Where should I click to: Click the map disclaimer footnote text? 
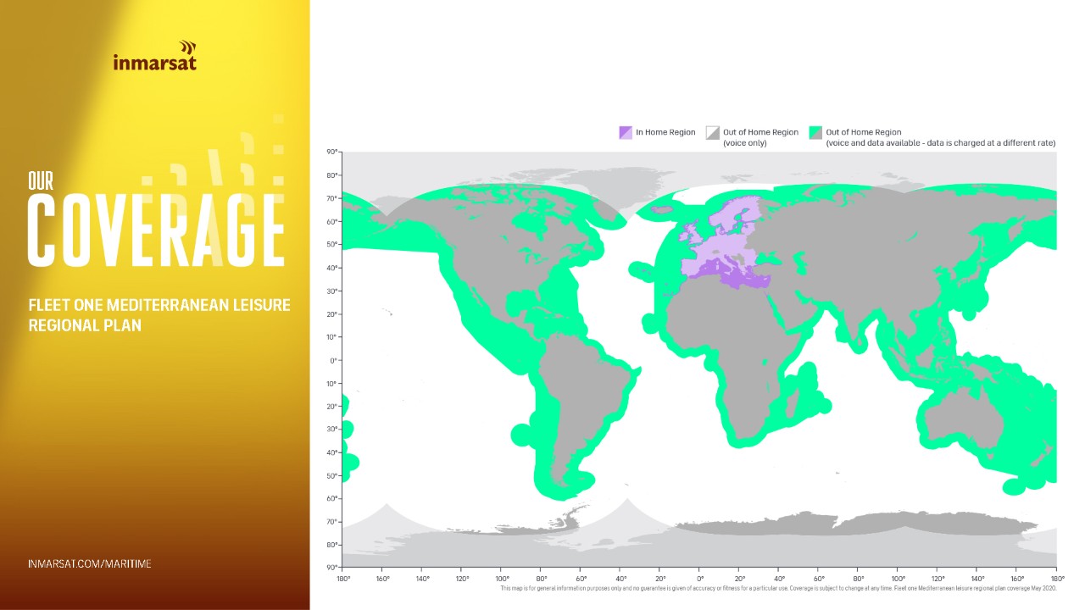coord(777,588)
